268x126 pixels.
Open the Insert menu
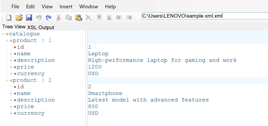66,7
